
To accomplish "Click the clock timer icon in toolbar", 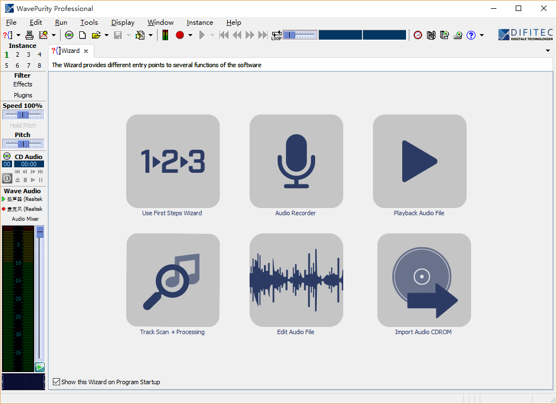I will tap(418, 35).
